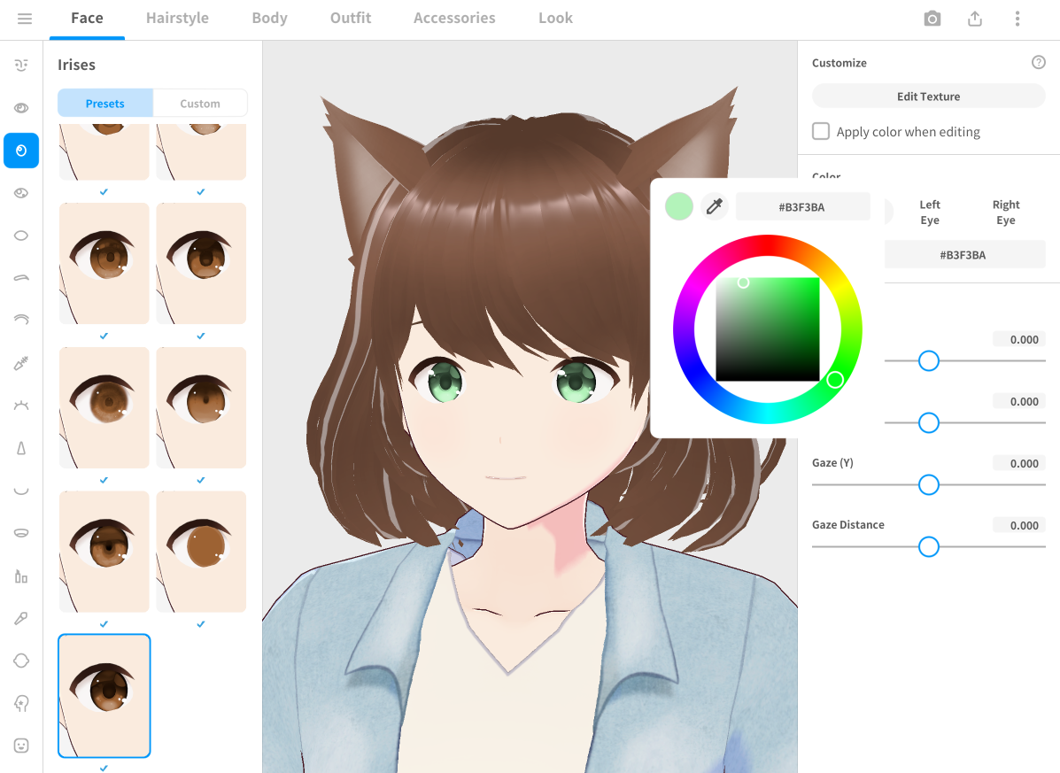Open the Accessories tab
Screen dimensions: 1060x773
[454, 19]
